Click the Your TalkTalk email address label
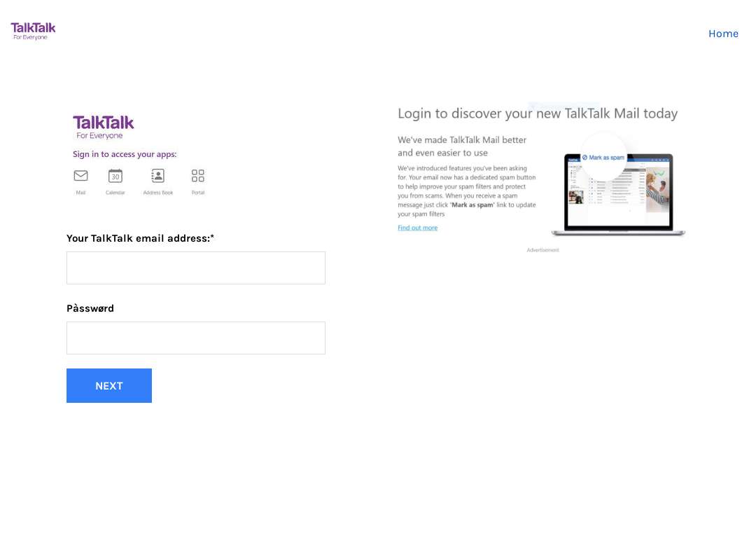Image resolution: width=756 pixels, height=538 pixels. tap(140, 238)
